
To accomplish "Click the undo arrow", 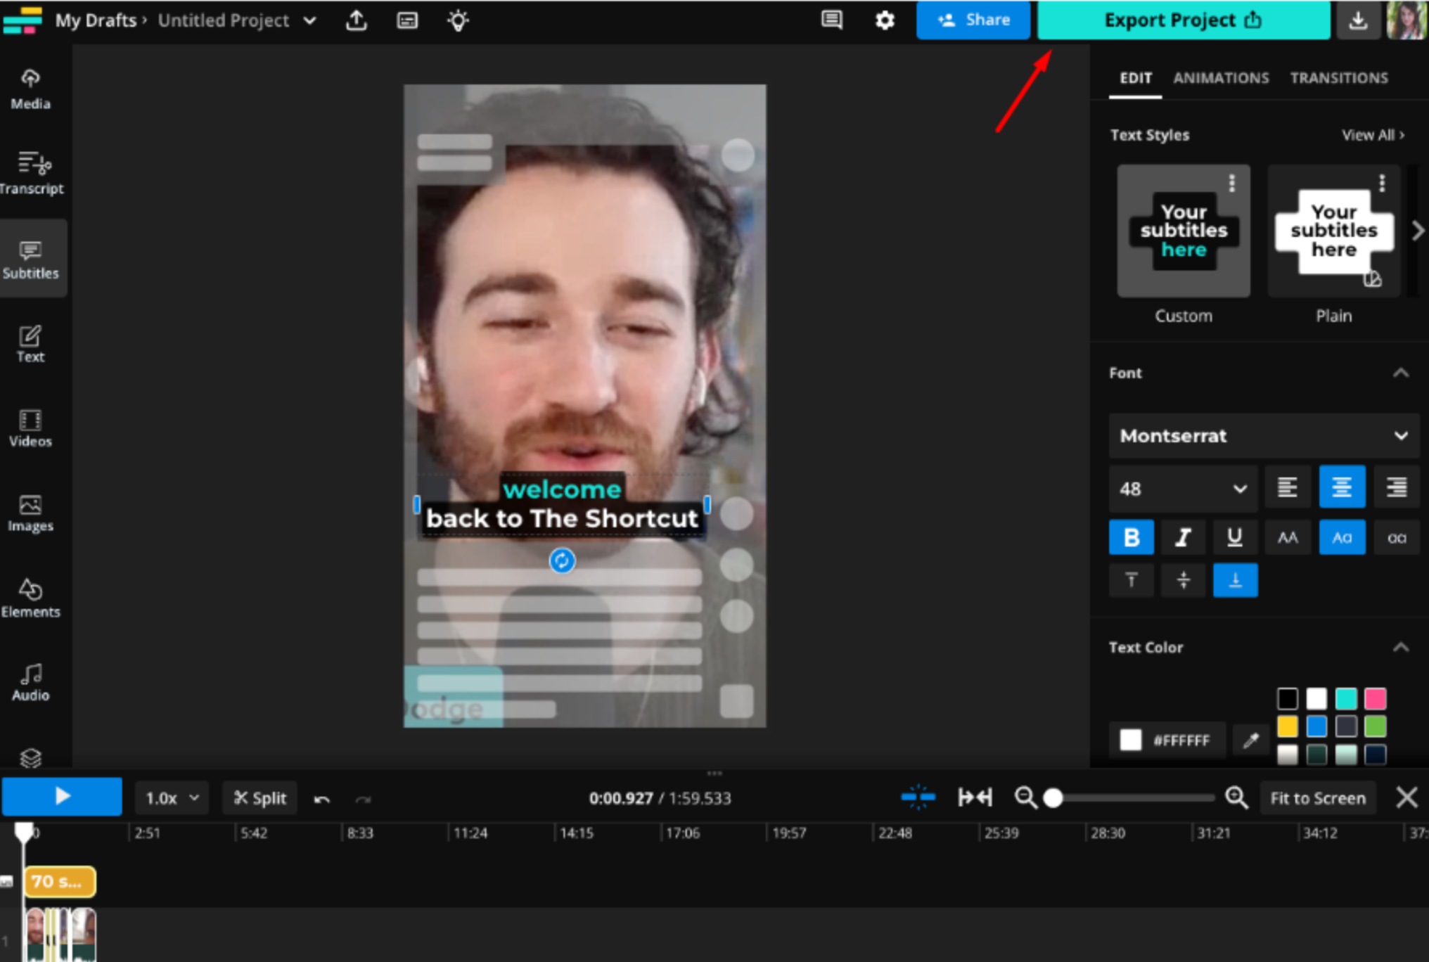I will coord(322,799).
